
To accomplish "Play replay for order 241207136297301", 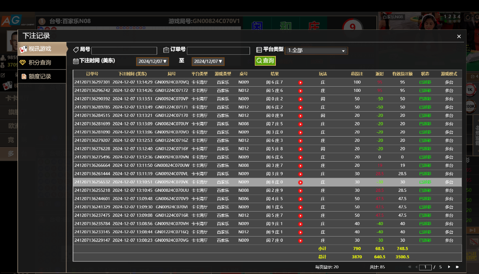I will (300, 83).
